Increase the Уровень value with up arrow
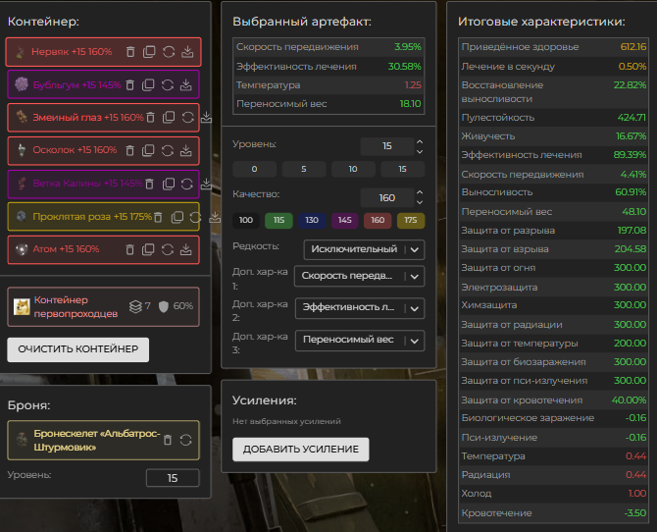 point(420,141)
